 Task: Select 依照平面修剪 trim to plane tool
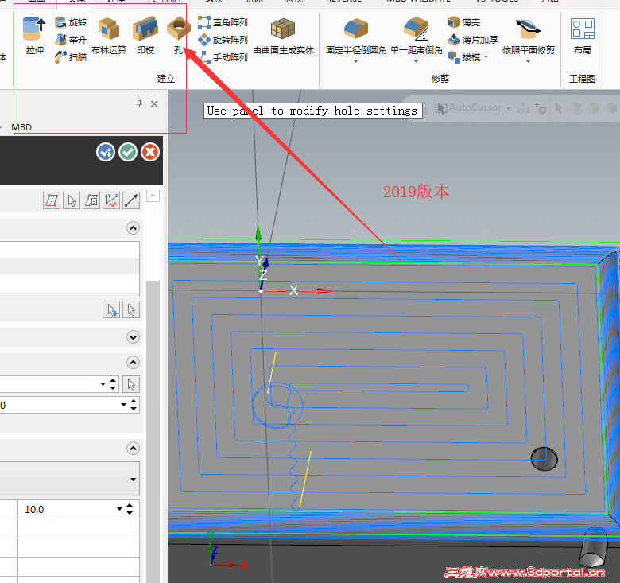[x=529, y=36]
